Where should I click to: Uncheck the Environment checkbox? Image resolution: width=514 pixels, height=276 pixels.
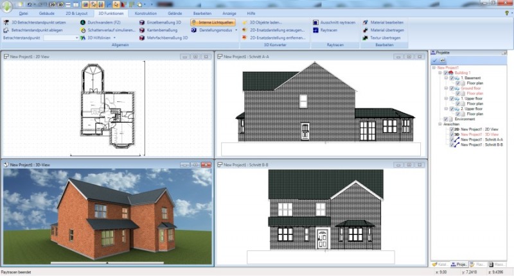tap(445, 119)
